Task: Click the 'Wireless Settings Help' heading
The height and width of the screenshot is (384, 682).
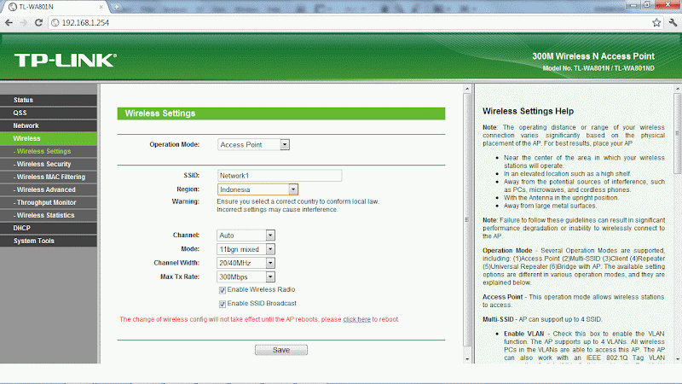Action: point(528,112)
